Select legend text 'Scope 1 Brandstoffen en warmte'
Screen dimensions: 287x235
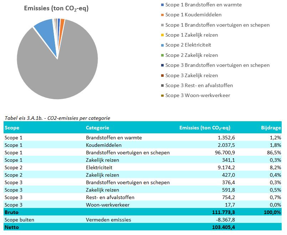(203, 5)
